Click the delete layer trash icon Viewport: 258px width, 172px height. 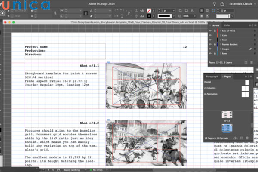click(252, 62)
